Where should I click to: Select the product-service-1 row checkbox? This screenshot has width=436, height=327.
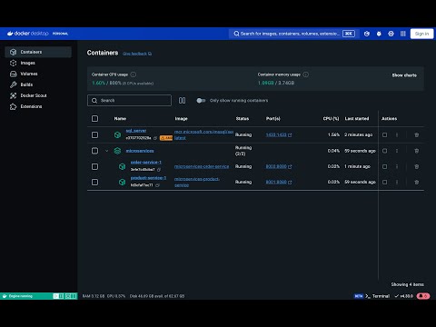94,182
